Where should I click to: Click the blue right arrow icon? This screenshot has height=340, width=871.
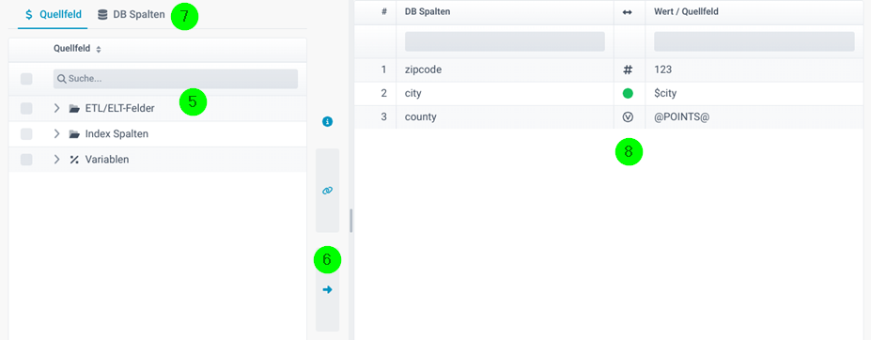(x=327, y=289)
